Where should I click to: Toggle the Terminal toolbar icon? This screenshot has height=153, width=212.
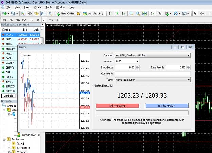[x=43, y=13]
